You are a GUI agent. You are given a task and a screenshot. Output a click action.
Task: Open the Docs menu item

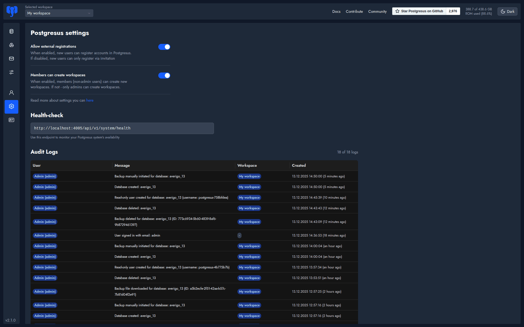point(336,11)
